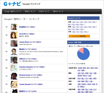
Task: Switch to the 海外ランキング tab
Action: 58,11
